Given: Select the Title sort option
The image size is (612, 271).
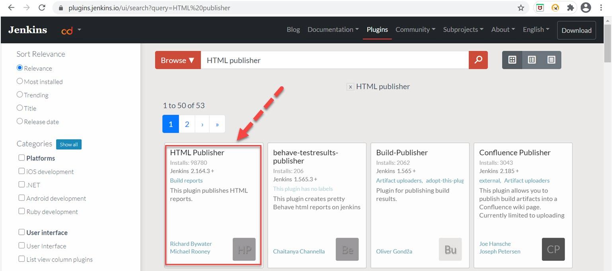Looking at the screenshot, I should (x=19, y=108).
